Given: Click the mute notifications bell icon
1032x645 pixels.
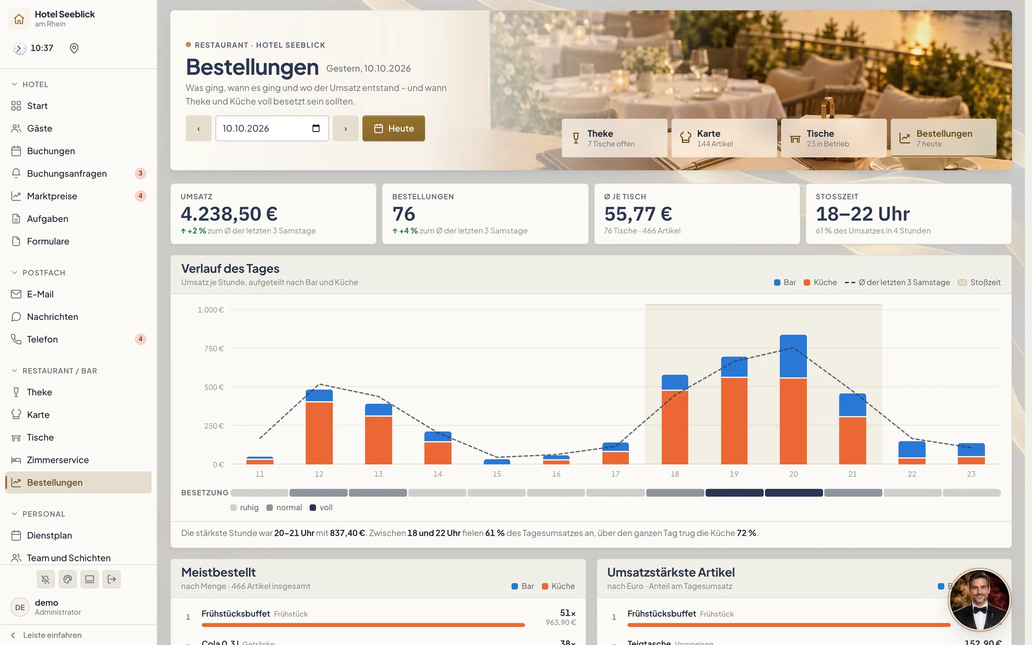Looking at the screenshot, I should [45, 579].
